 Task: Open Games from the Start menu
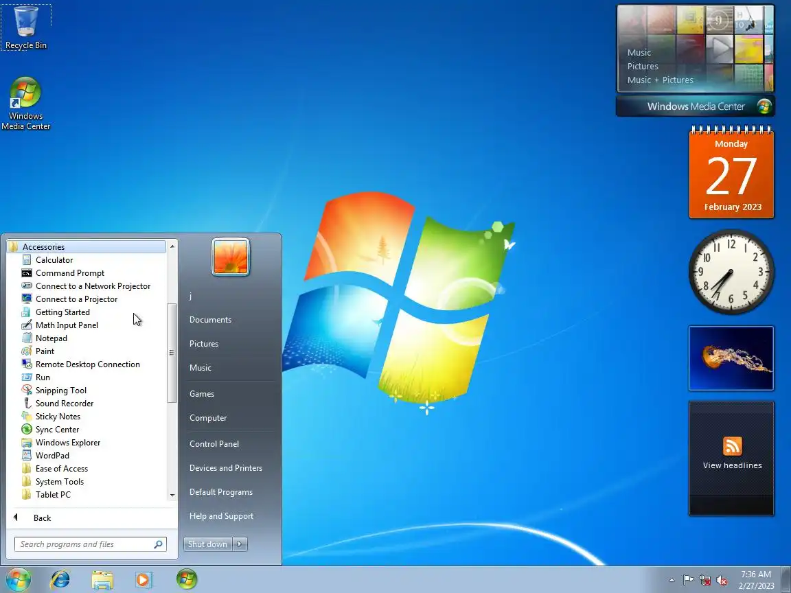click(x=202, y=394)
